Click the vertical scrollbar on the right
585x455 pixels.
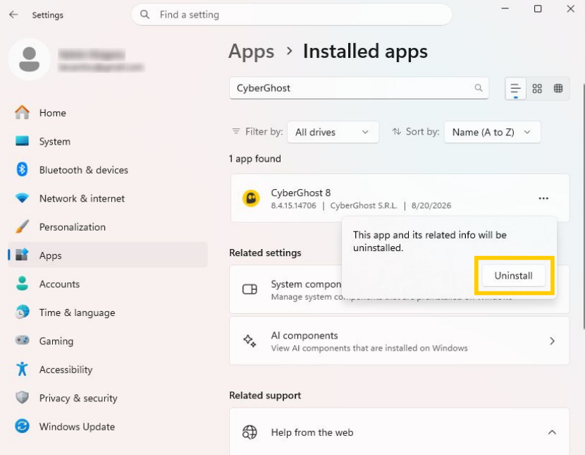(x=583, y=207)
